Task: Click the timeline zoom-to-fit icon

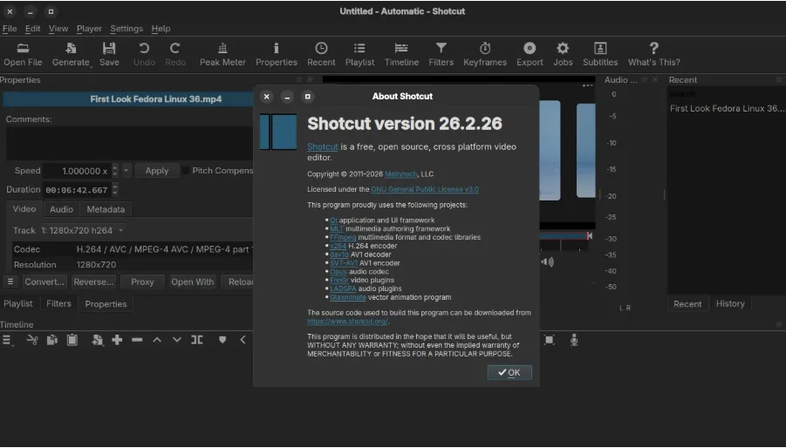Action: (x=550, y=340)
